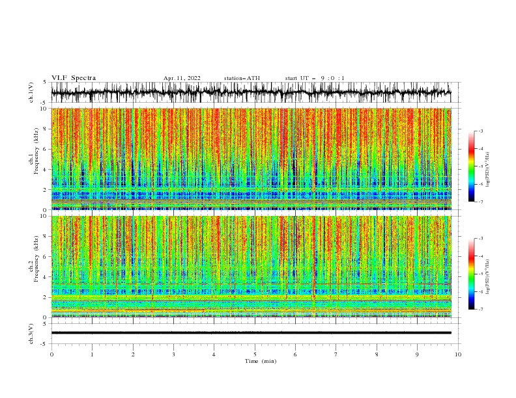Click the "-7" label on ch.1 color bar
This screenshot has height=398, width=516.
(x=481, y=202)
